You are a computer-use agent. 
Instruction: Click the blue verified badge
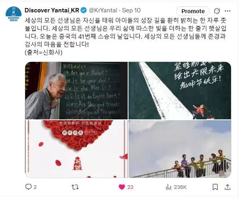[x=84, y=10]
